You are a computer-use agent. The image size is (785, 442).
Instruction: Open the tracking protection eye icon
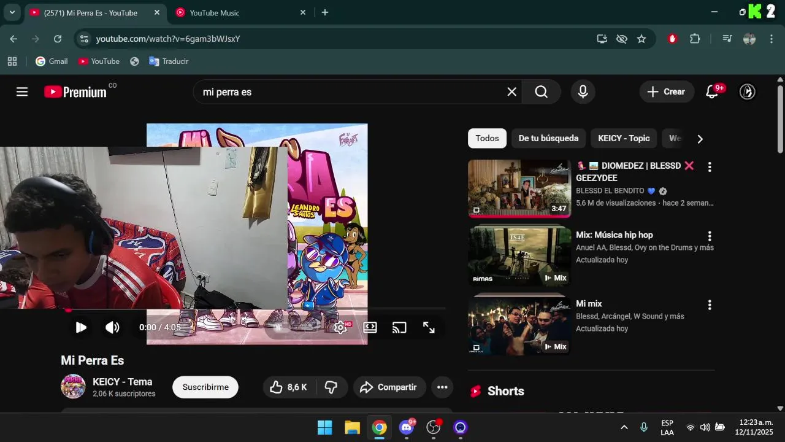click(622, 39)
